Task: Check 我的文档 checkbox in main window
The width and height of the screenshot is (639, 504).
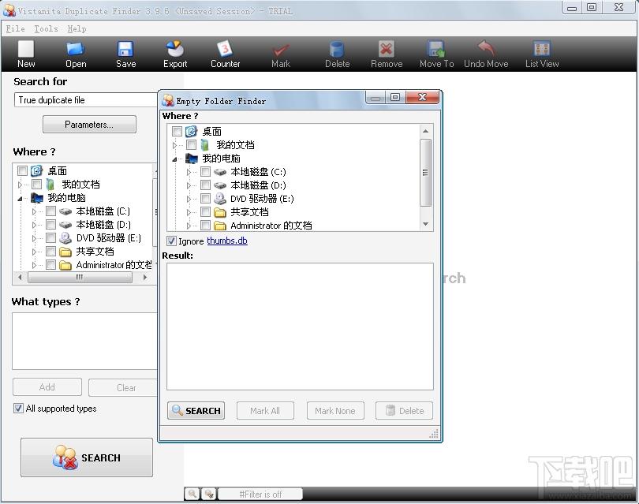Action: [x=36, y=184]
